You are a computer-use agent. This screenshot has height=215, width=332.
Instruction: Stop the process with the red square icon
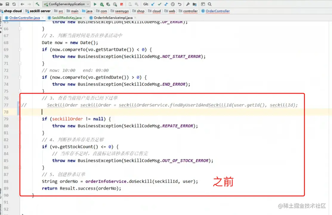(121, 4)
